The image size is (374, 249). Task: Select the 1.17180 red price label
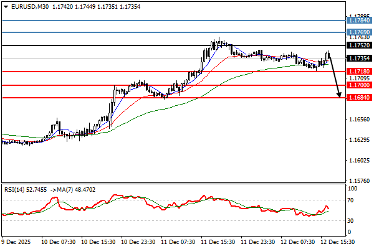pos(358,72)
